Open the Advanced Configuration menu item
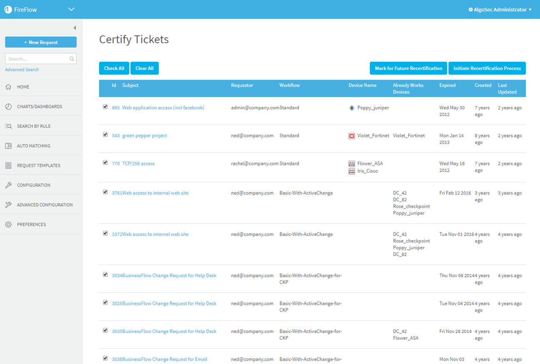540x364 pixels. [x=45, y=205]
